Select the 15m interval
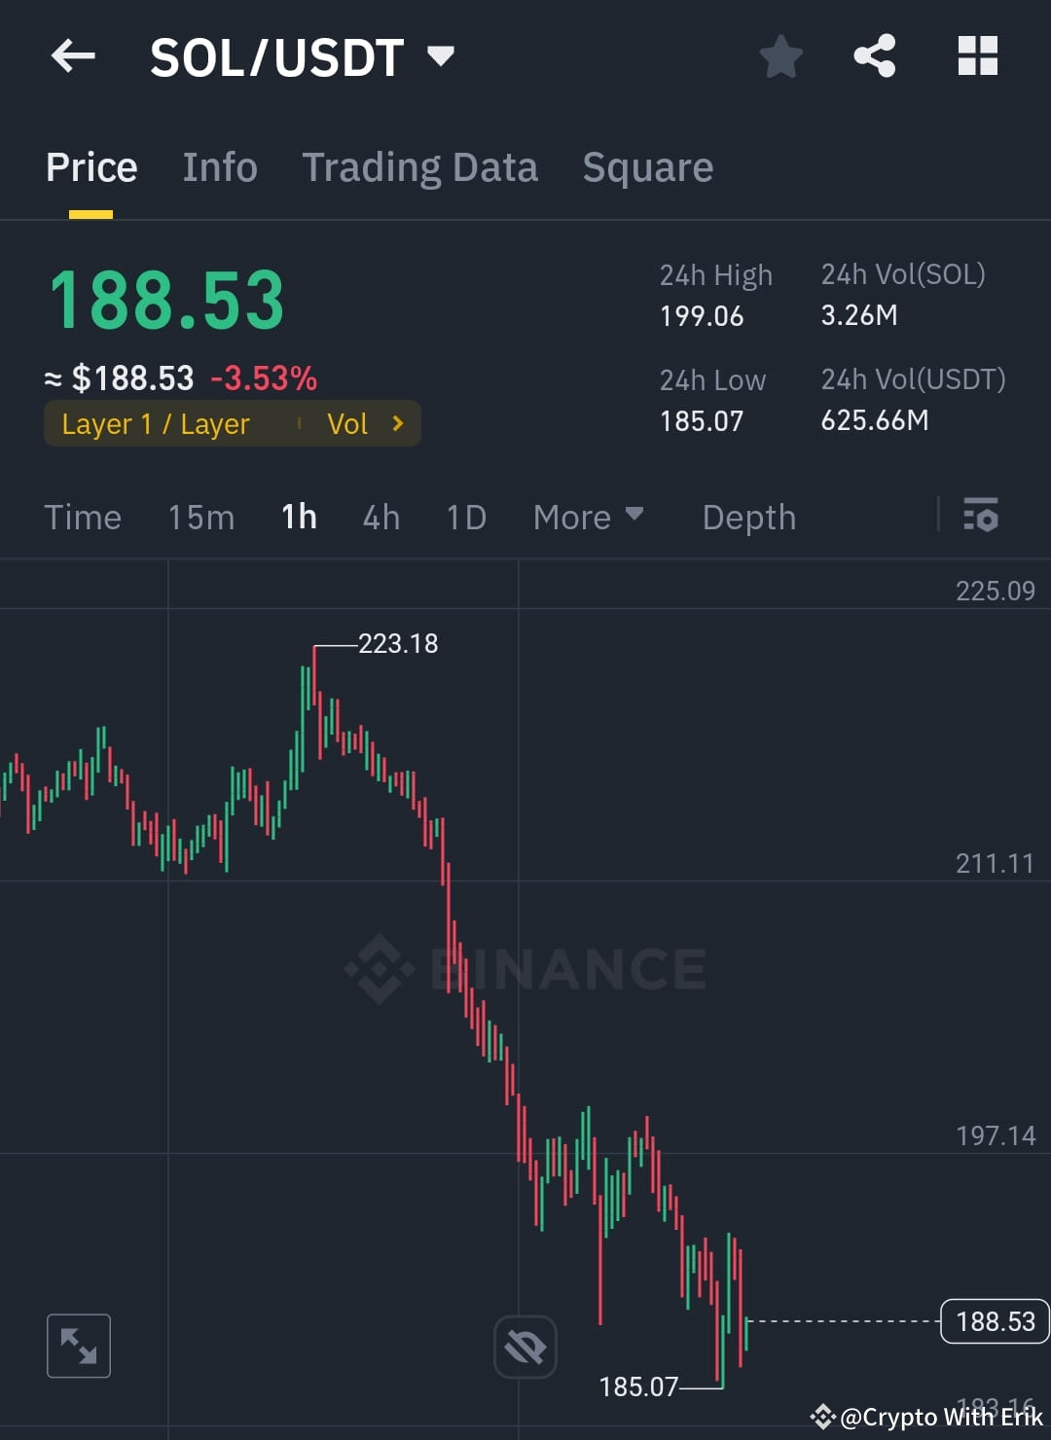This screenshot has width=1051, height=1440. (x=200, y=517)
